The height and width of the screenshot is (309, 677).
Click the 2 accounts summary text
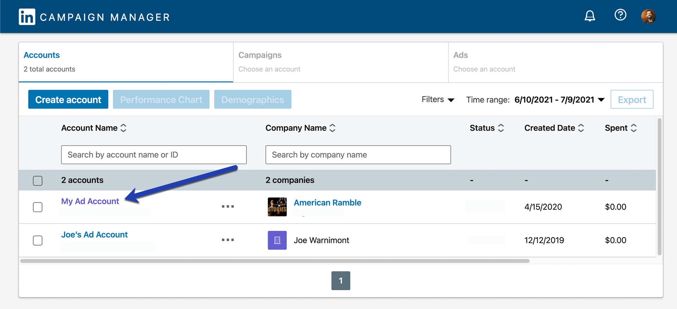82,180
